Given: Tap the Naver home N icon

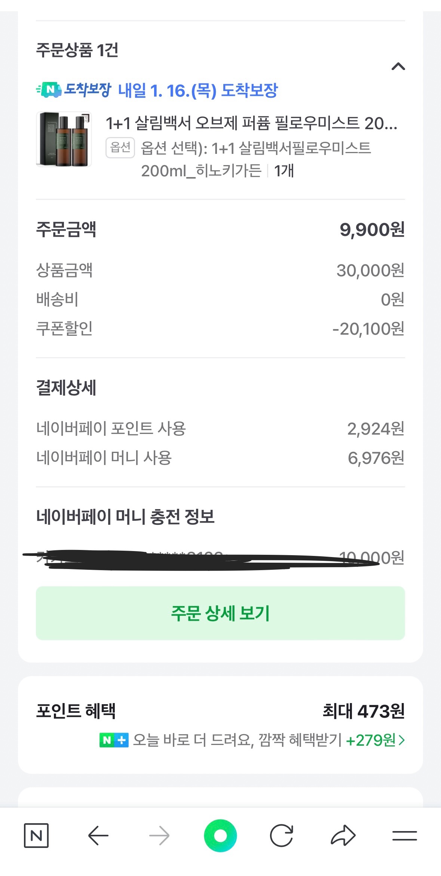Looking at the screenshot, I should coord(36,835).
